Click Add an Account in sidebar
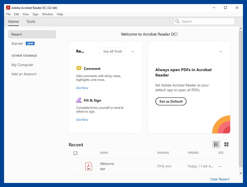Image resolution: width=247 pixels, height=187 pixels. (x=24, y=74)
